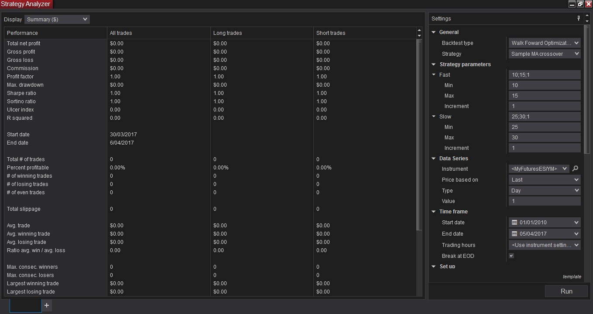Viewport: 593px width, 314px height.
Task: Click the Data Series Value field
Action: [x=545, y=201]
